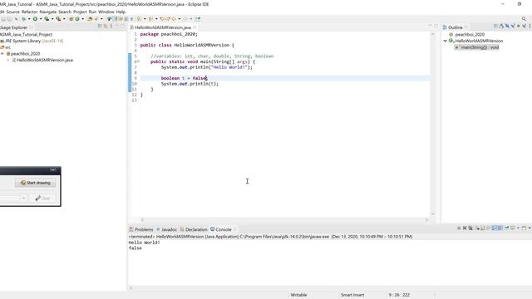Click the External Tools run icon
Screen dimensions: 532x299
(58, 19)
